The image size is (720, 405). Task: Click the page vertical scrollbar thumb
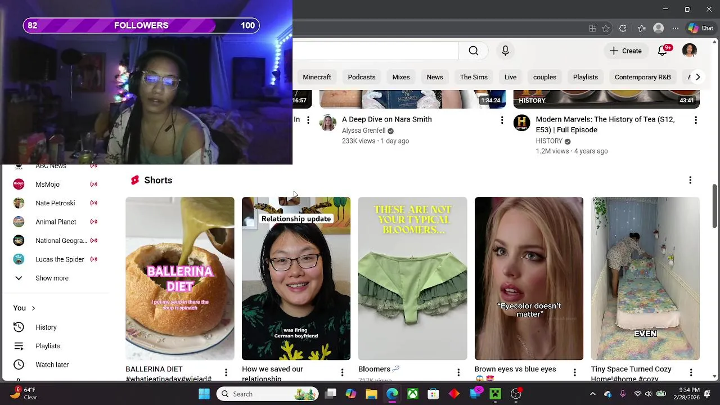click(x=715, y=206)
